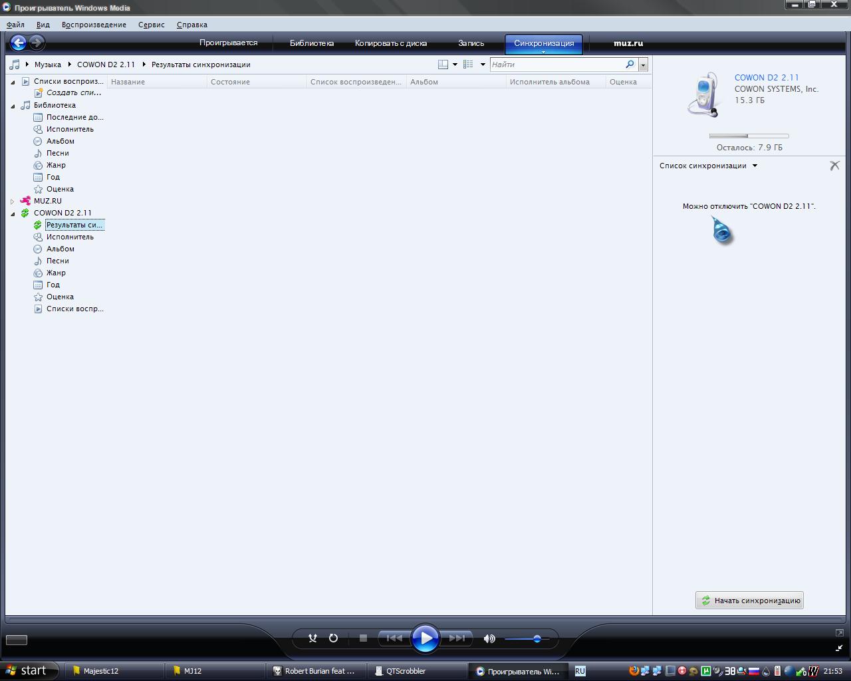This screenshot has width=851, height=681.
Task: Switch to QTScrobbler taskbar window
Action: [417, 671]
